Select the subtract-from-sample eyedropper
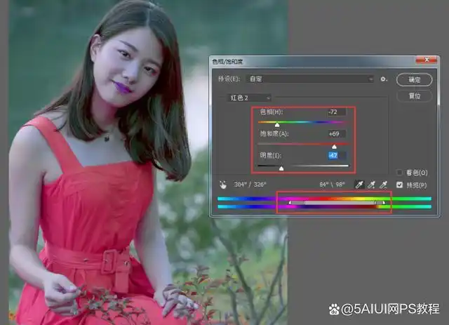Viewport: 449px width, 325px height. [x=384, y=185]
